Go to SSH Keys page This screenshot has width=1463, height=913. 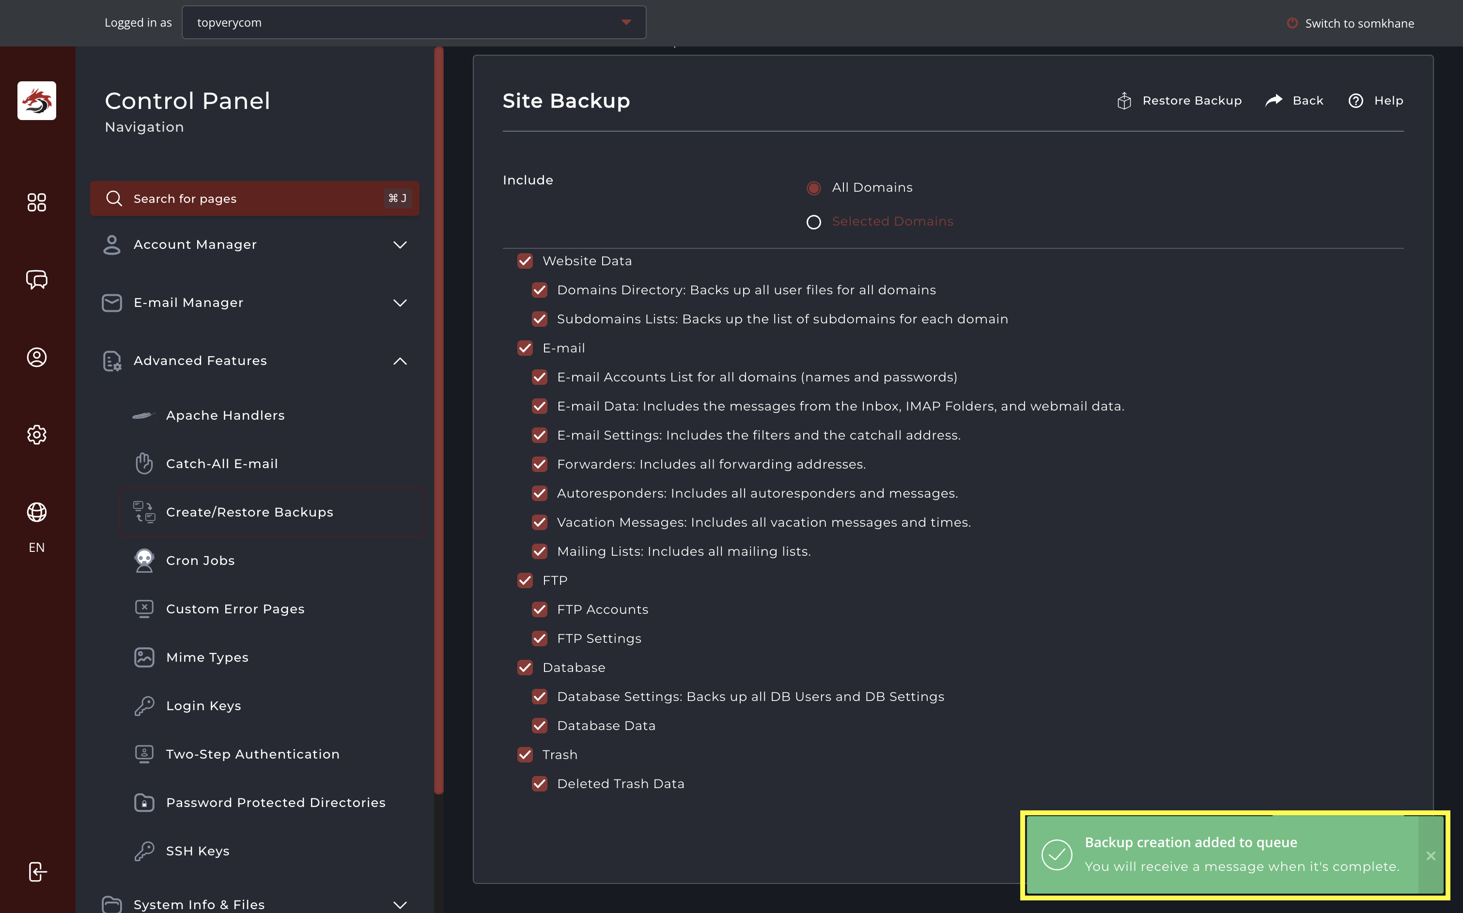[198, 851]
